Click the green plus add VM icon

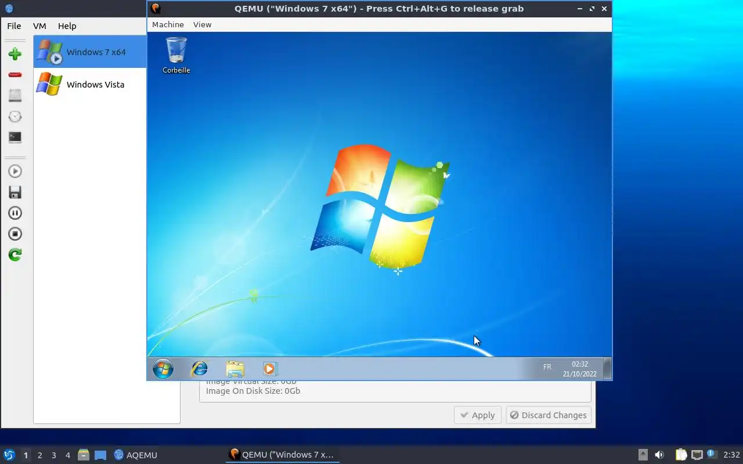click(15, 54)
